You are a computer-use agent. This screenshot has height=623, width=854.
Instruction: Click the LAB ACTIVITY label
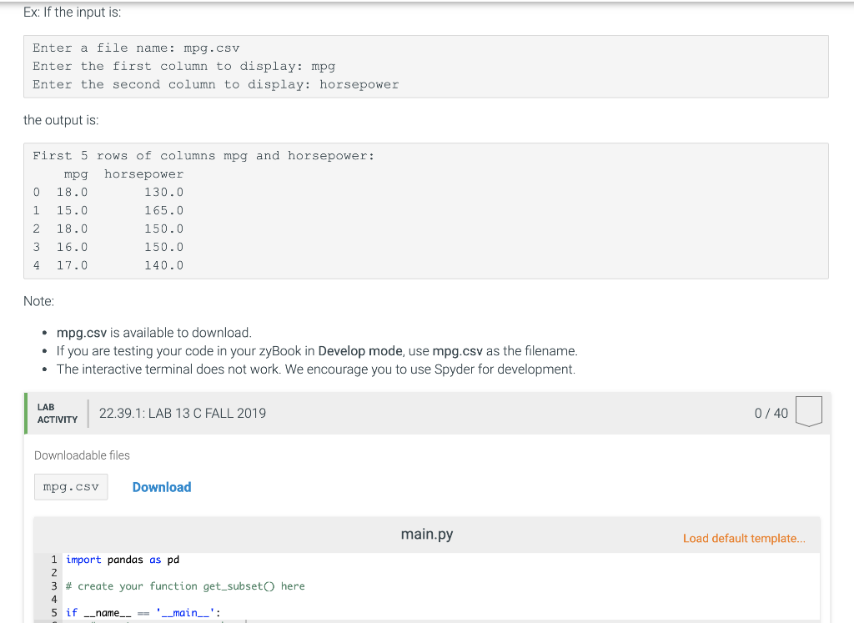tap(58, 414)
